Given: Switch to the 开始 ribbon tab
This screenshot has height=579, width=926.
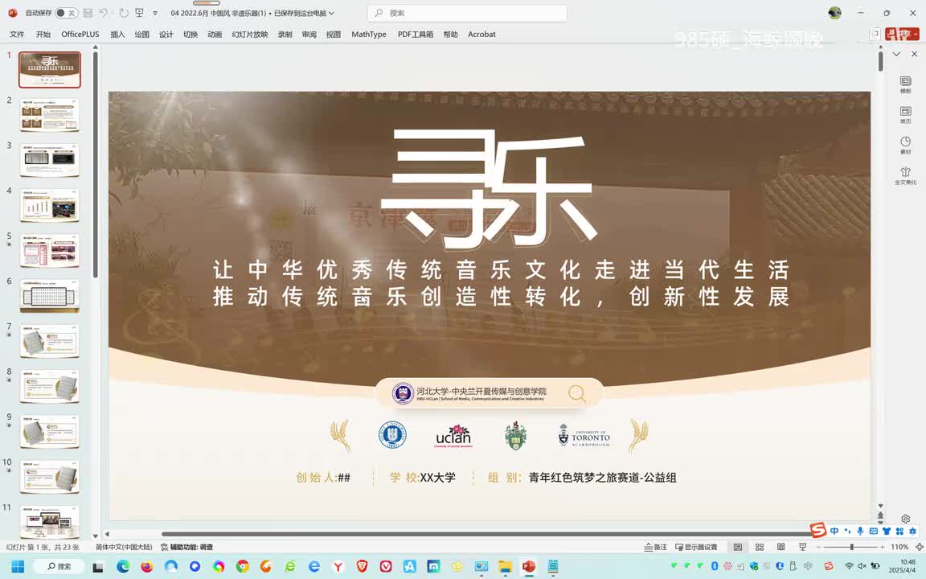Looking at the screenshot, I should click(x=43, y=35).
